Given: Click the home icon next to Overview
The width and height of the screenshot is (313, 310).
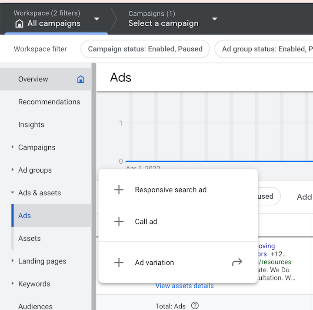Looking at the screenshot, I should pos(80,79).
